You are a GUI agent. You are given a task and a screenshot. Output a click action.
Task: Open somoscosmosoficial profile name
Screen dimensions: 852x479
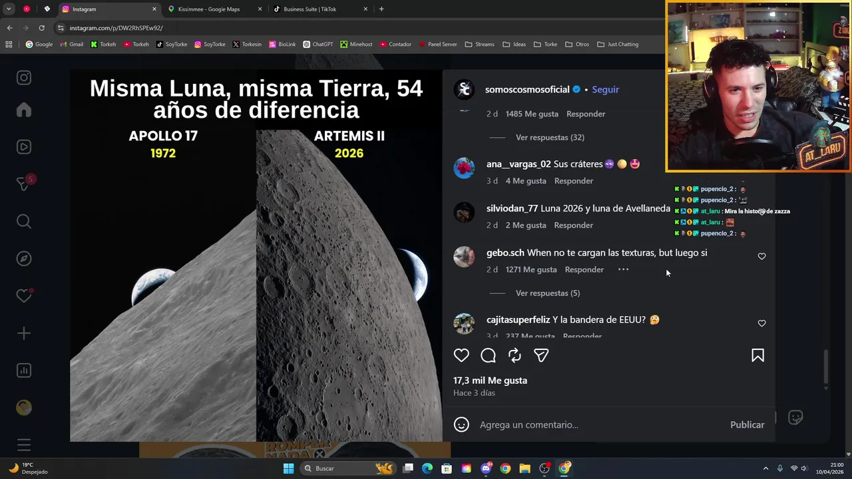(x=527, y=89)
